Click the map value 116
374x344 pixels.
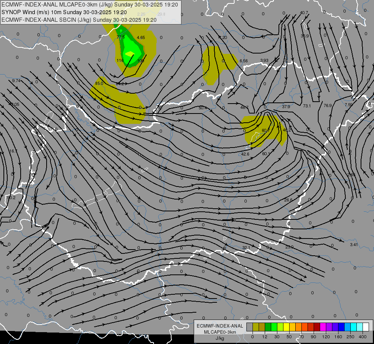[120, 60]
